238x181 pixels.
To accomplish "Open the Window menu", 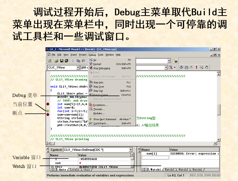I will pos(109,55).
